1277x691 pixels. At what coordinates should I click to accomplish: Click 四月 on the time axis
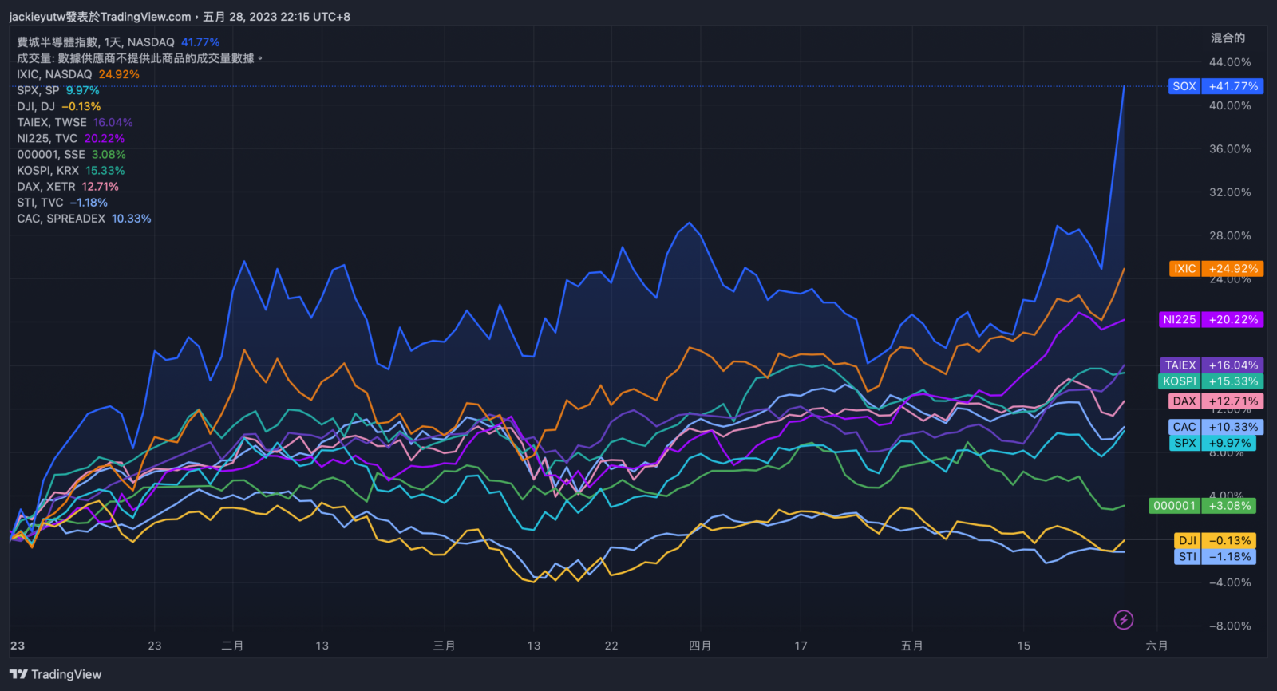pyautogui.click(x=700, y=646)
